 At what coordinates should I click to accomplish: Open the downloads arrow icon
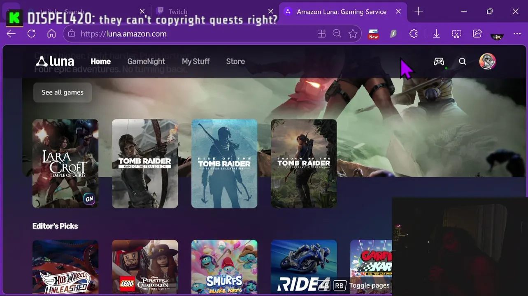[x=436, y=34]
